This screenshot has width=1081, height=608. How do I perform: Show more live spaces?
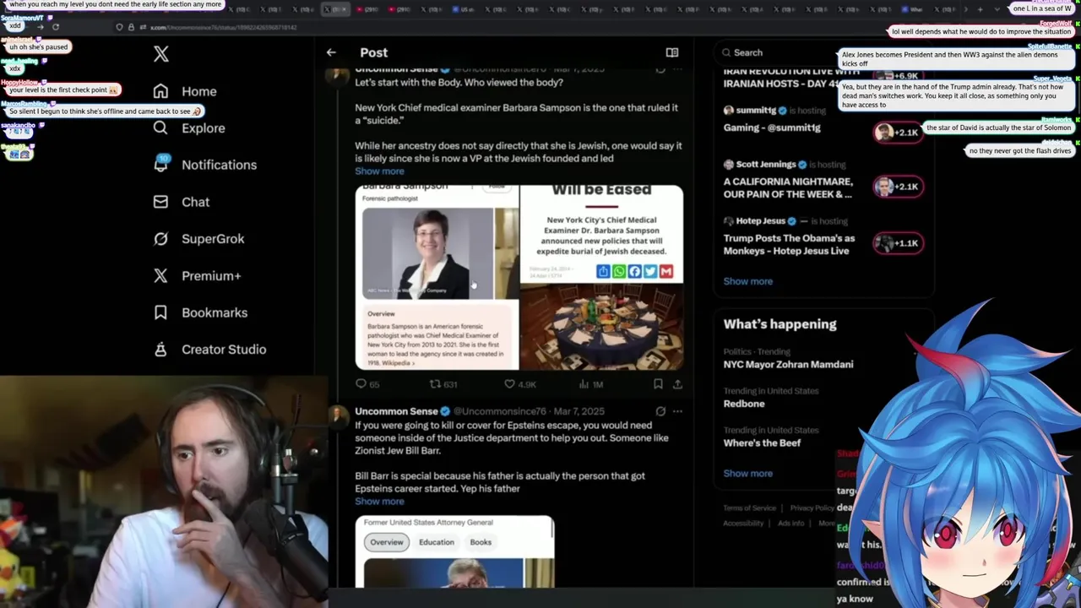[x=747, y=281]
